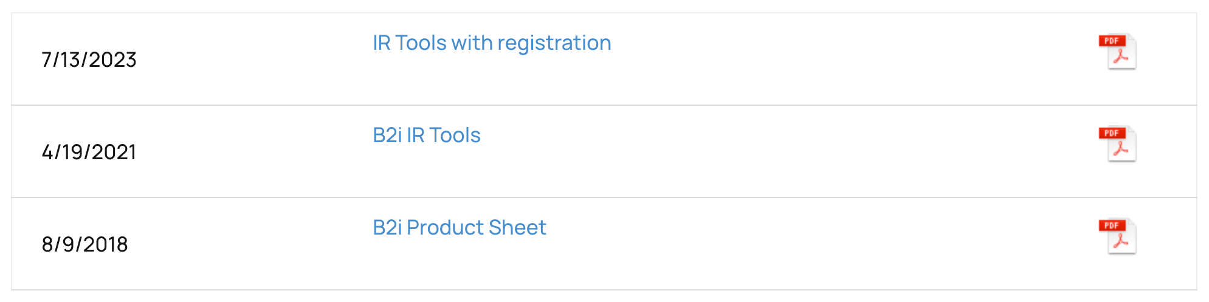This screenshot has height=302, width=1209.
Task: Click the Acrobat symbol beside B2i IR Tools
Action: [1121, 149]
